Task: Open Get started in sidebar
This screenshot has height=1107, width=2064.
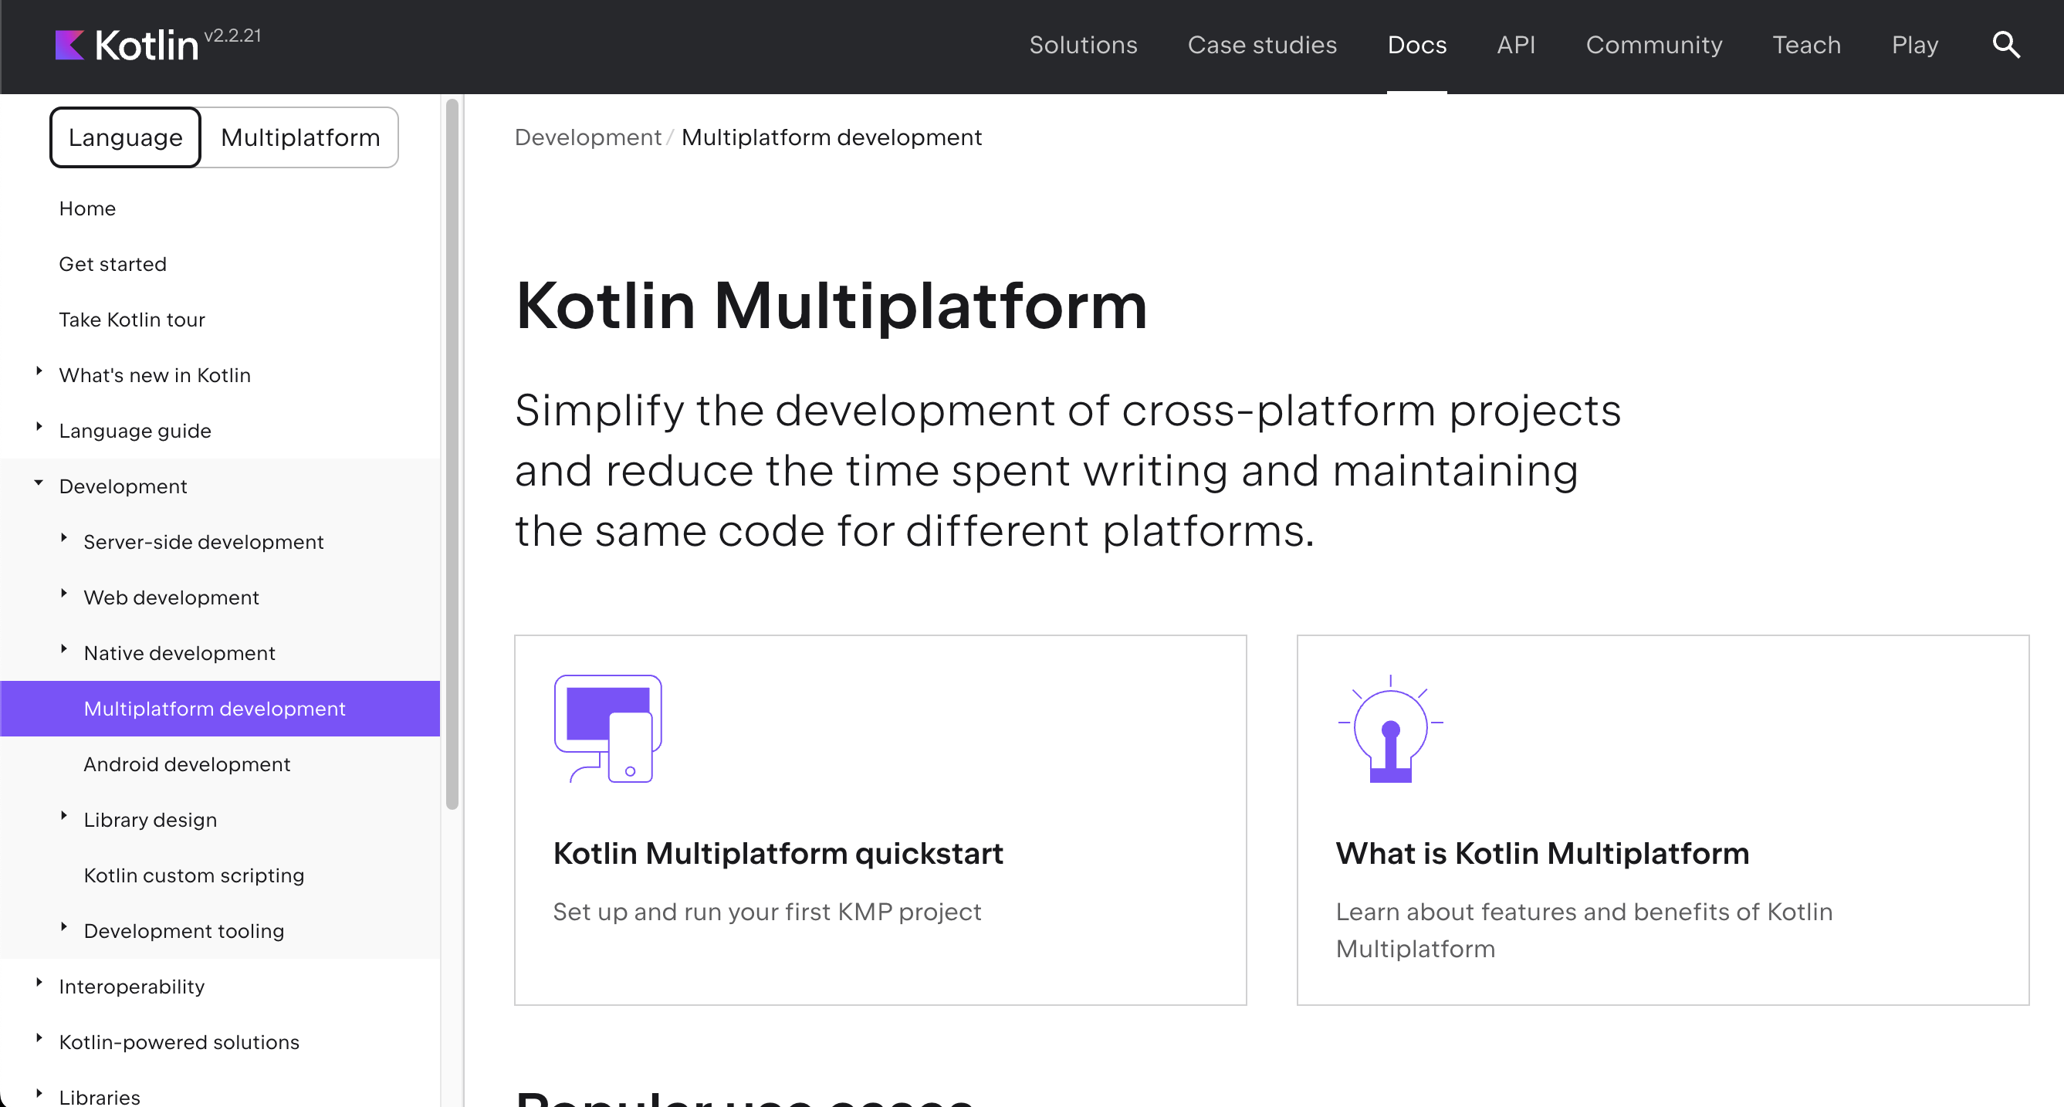Action: point(113,264)
